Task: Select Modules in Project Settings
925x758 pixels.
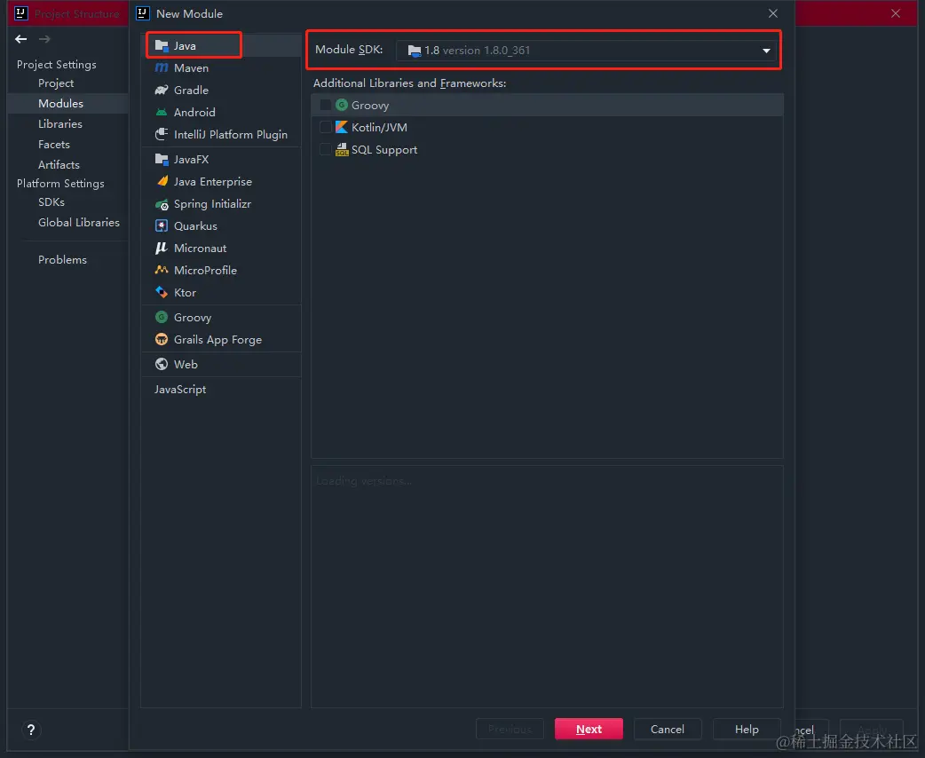Action: tap(60, 103)
